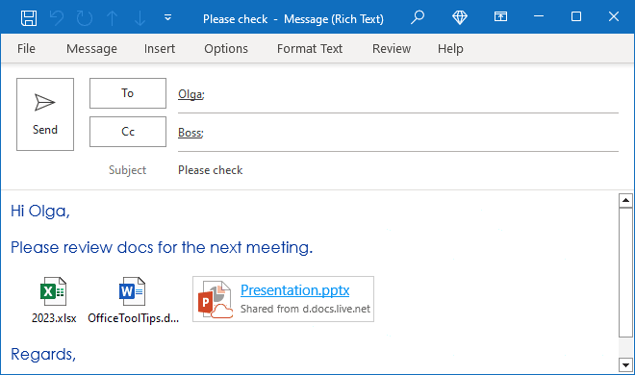Click the PowerPoint cloud file icon
The width and height of the screenshot is (635, 375).
216,299
